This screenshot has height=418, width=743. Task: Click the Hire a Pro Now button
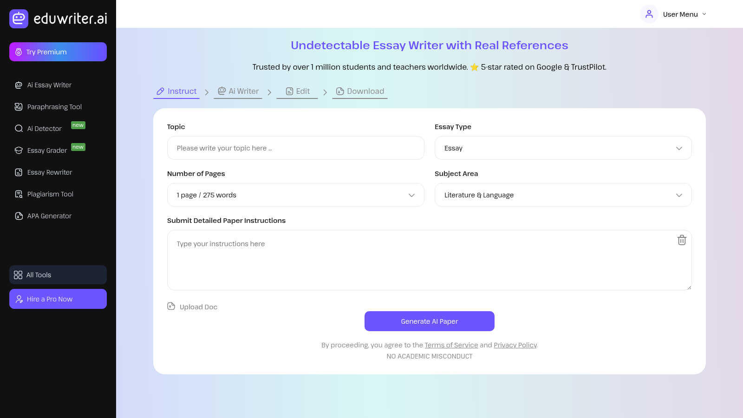coord(58,299)
